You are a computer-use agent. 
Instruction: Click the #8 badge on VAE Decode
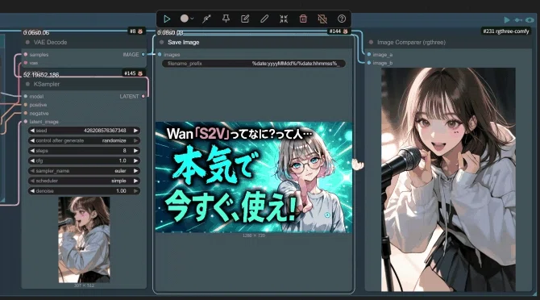[x=136, y=31]
